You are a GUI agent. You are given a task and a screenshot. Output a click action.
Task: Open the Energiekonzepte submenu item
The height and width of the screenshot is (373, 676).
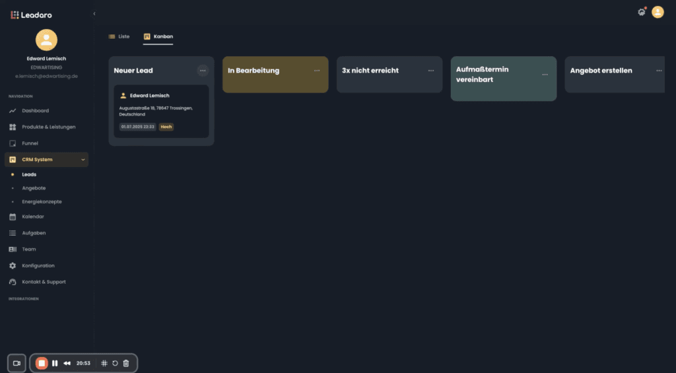(42, 202)
